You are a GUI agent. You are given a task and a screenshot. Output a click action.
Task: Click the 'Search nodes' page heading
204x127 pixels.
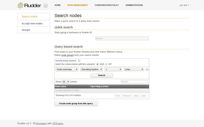tap(68, 16)
